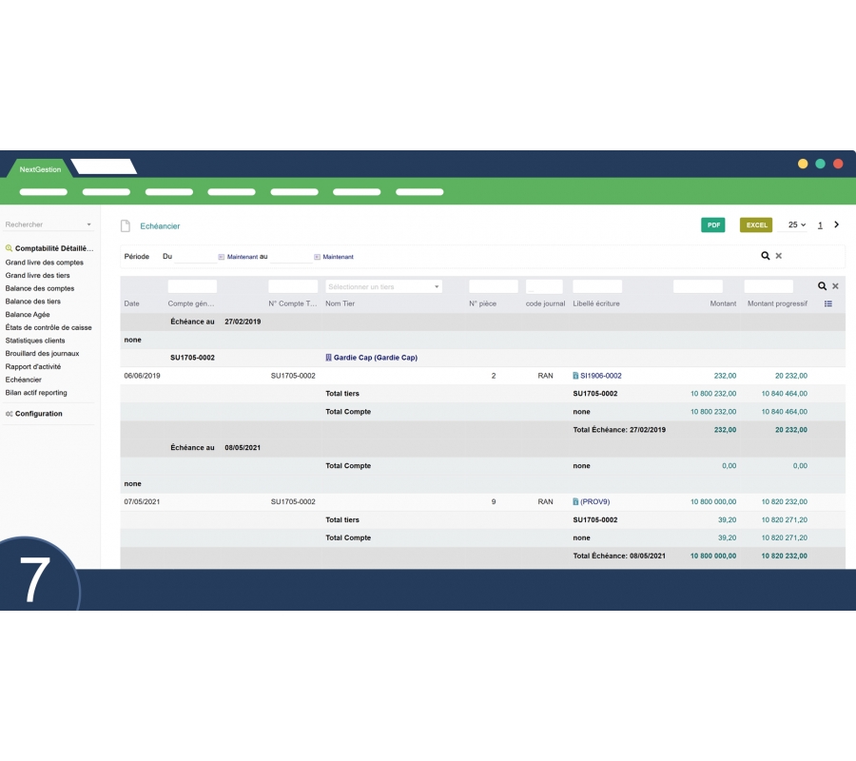
Task: Click the Libellé écriture filter input field
Action: (x=597, y=286)
